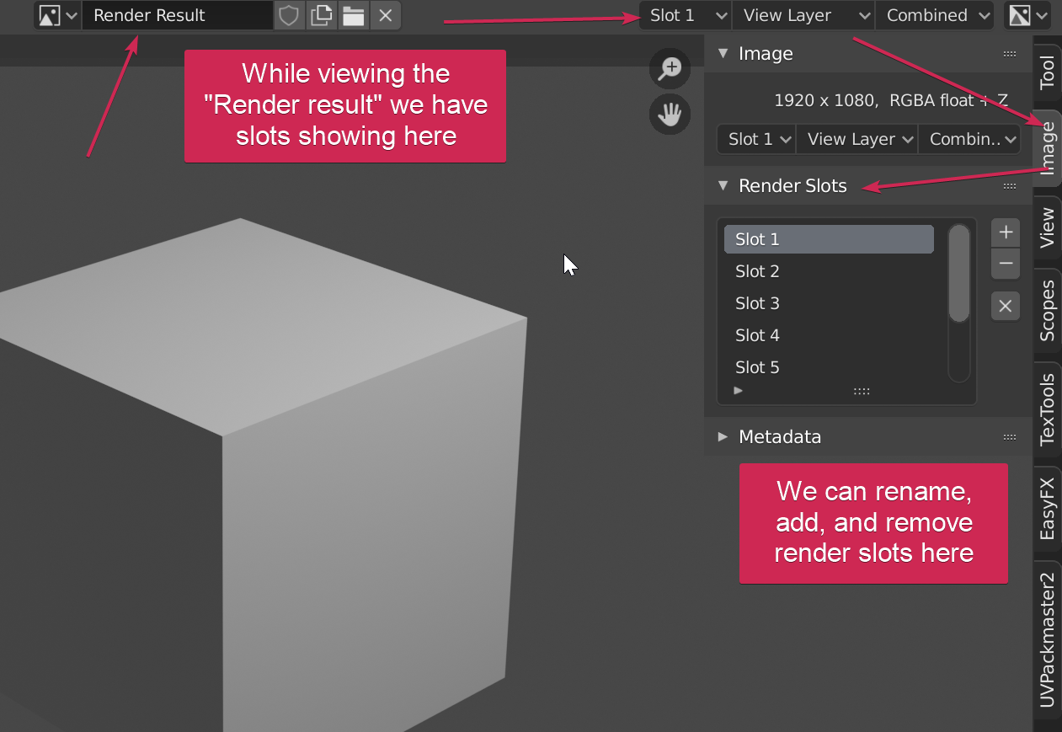The image size is (1062, 732).
Task: Unlink the Render Result image datablock
Action: pyautogui.click(x=385, y=15)
